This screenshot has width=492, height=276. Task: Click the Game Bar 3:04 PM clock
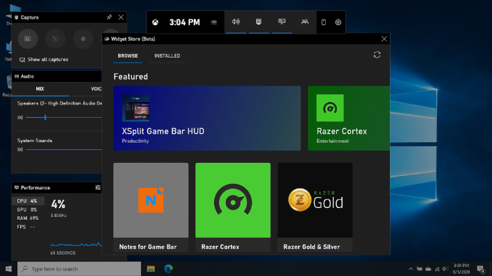click(185, 22)
